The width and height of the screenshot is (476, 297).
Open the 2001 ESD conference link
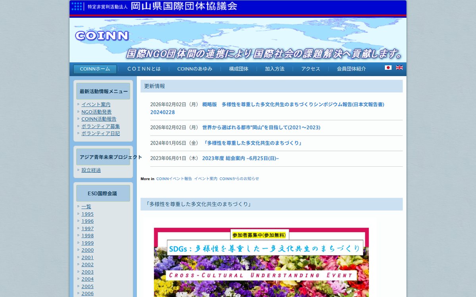pos(88,257)
